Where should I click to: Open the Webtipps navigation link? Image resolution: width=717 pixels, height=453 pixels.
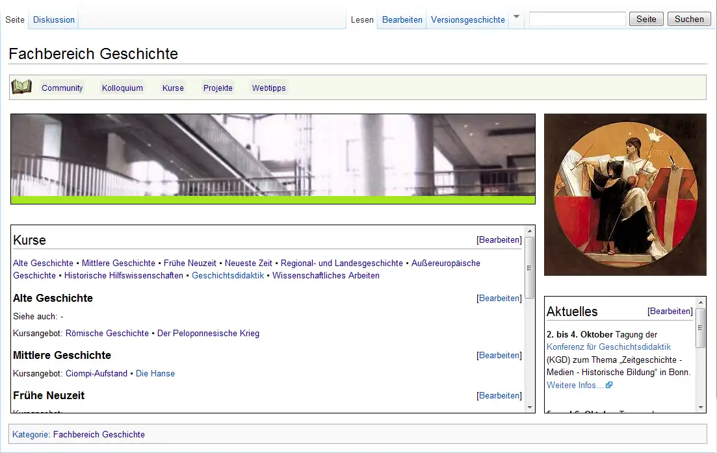tap(268, 88)
